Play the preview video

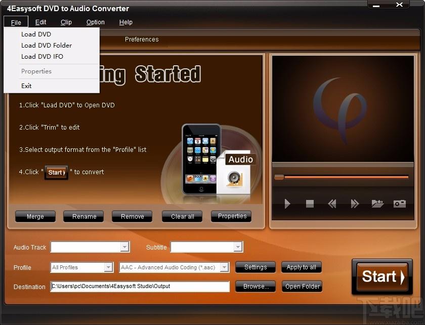tap(287, 204)
